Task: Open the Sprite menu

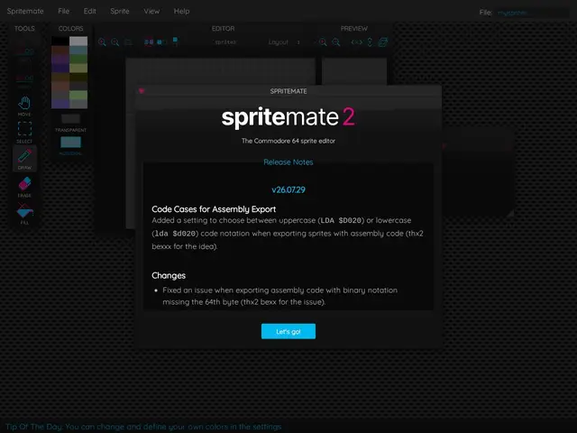Action: coord(120,11)
